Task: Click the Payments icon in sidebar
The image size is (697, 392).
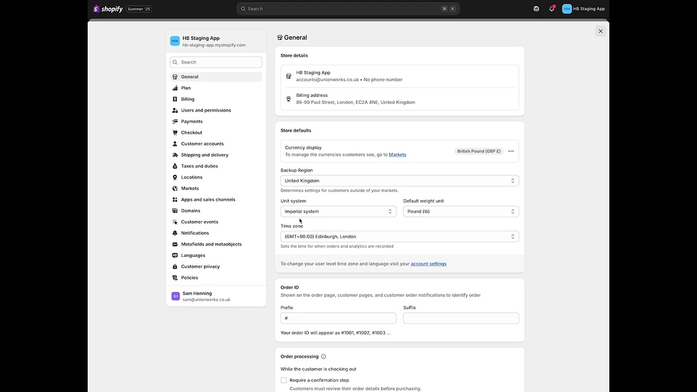Action: [x=175, y=121]
